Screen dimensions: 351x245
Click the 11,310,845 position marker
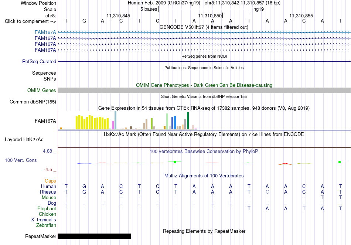point(119,16)
